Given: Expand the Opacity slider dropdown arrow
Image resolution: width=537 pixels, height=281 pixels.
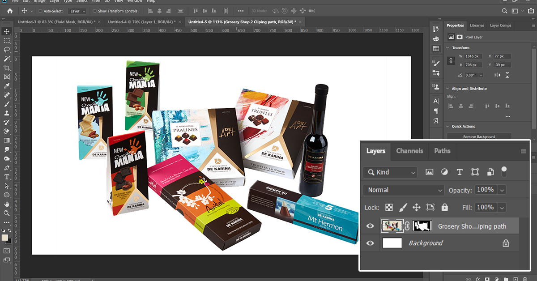Looking at the screenshot, I should click(502, 190).
